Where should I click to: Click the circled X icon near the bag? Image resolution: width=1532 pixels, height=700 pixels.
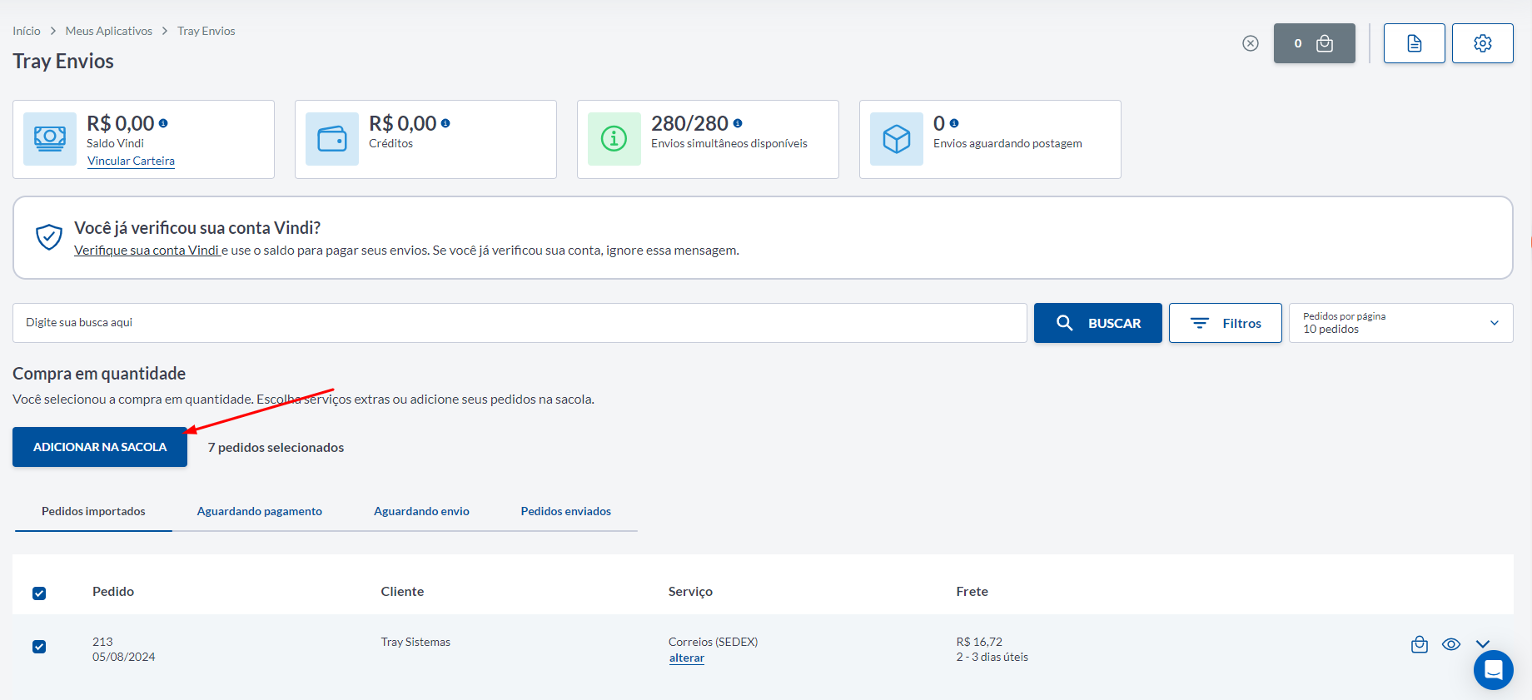[x=1251, y=43]
